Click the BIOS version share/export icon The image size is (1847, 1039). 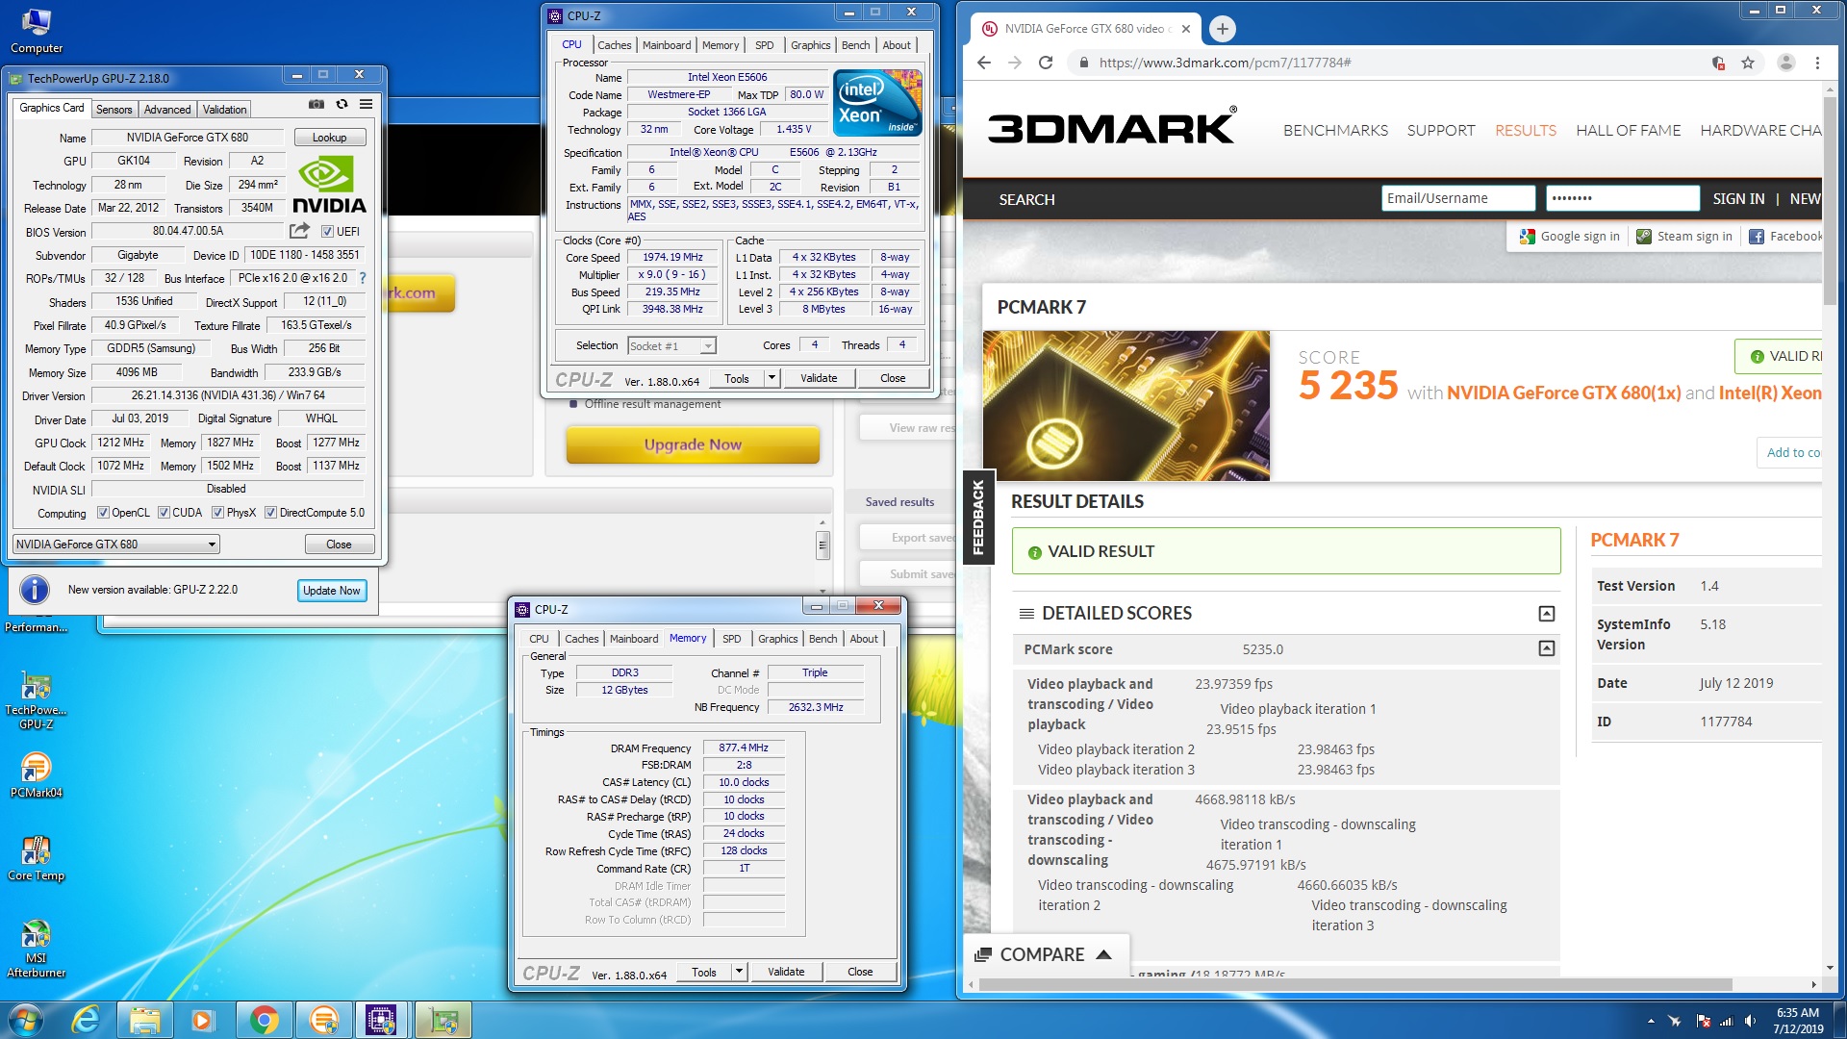299,231
